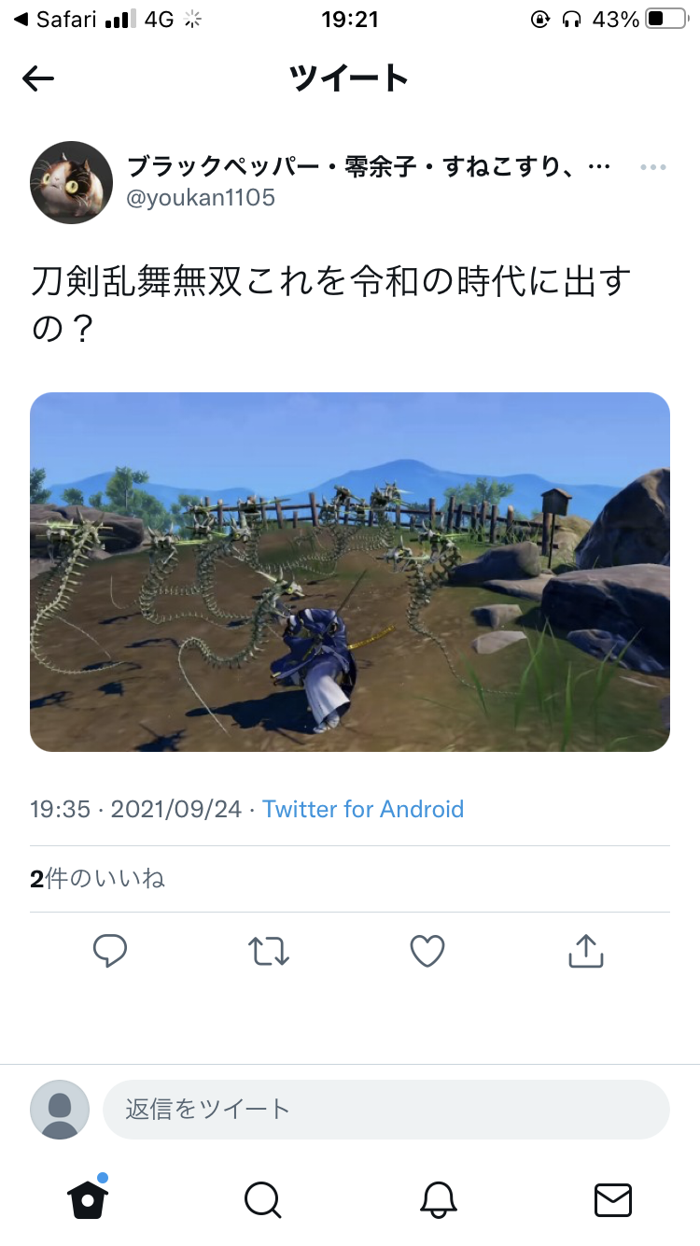
Task: Return to Safari via the status bar
Action: click(x=57, y=19)
